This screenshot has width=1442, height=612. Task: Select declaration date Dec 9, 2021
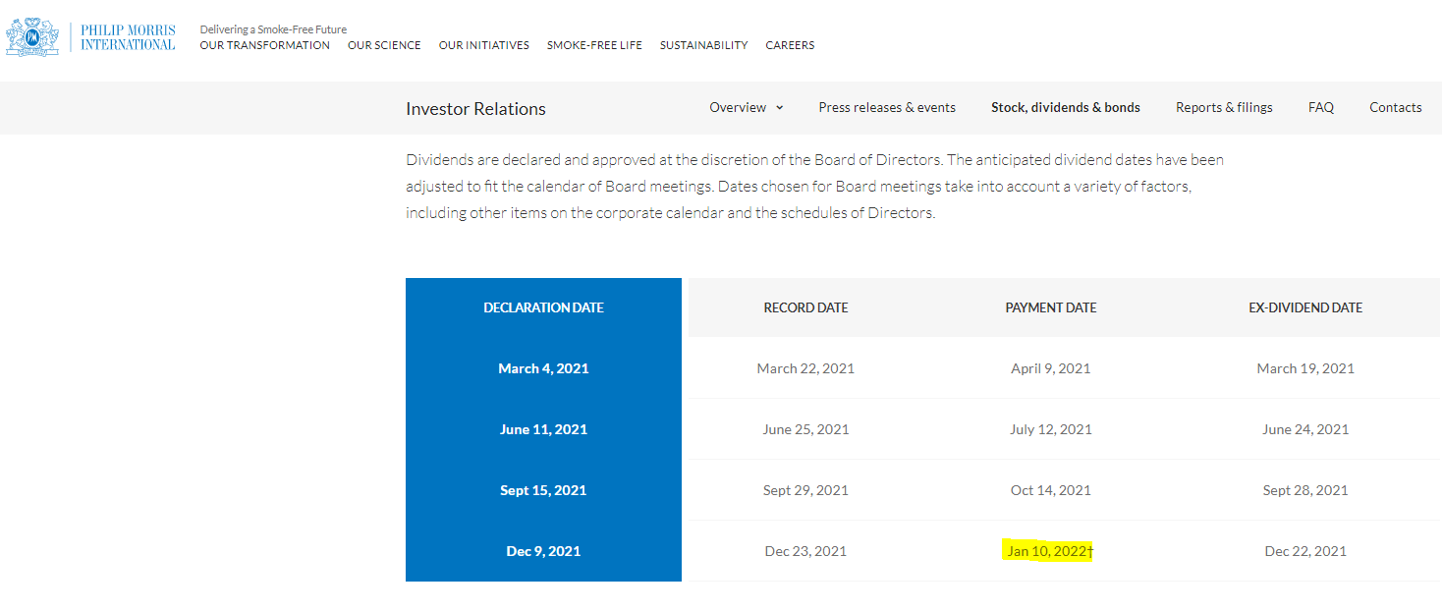[543, 551]
